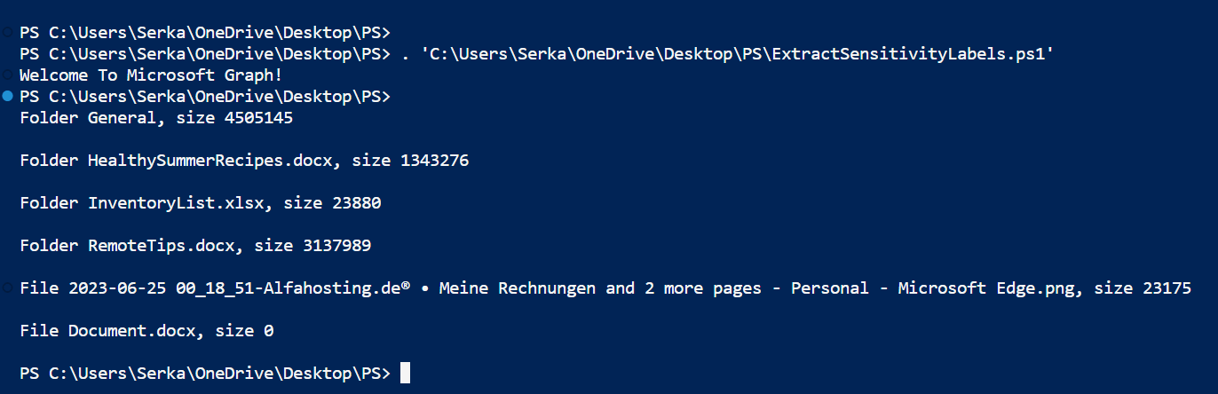Click the 'File Document.docx' line
This screenshot has width=1218, height=394.
click(x=146, y=331)
